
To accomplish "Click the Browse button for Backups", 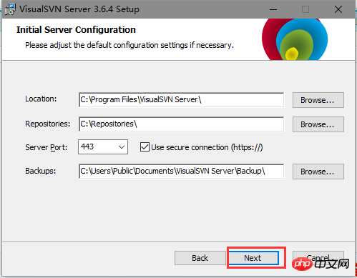I will [x=318, y=172].
